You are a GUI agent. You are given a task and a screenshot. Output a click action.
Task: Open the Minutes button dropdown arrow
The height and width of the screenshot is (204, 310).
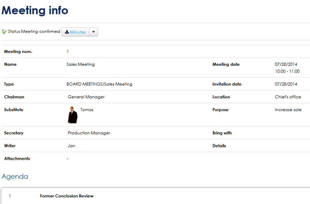click(x=94, y=32)
